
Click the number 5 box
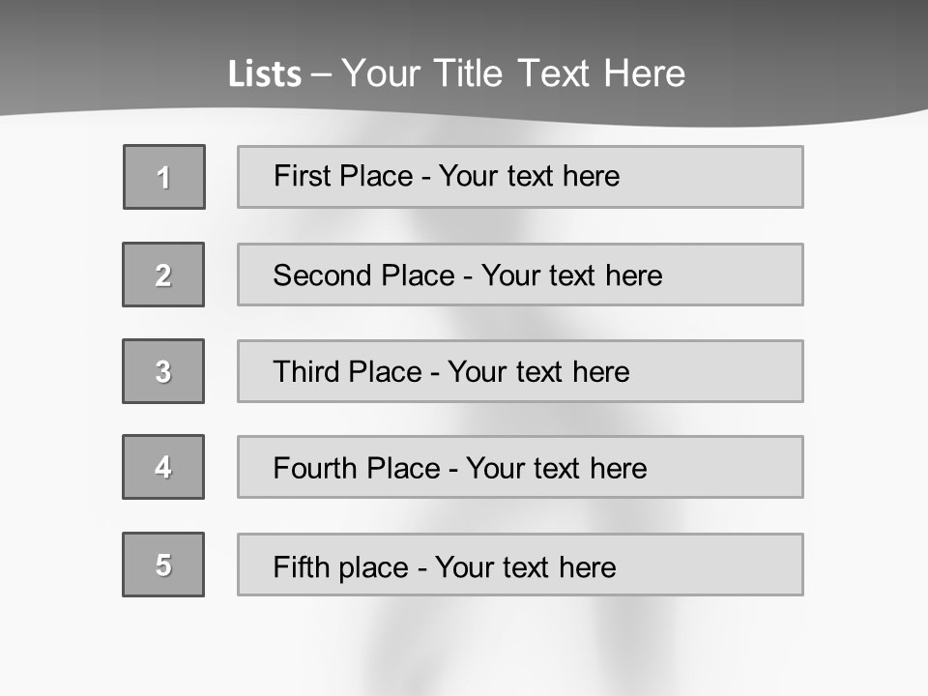pos(163,565)
